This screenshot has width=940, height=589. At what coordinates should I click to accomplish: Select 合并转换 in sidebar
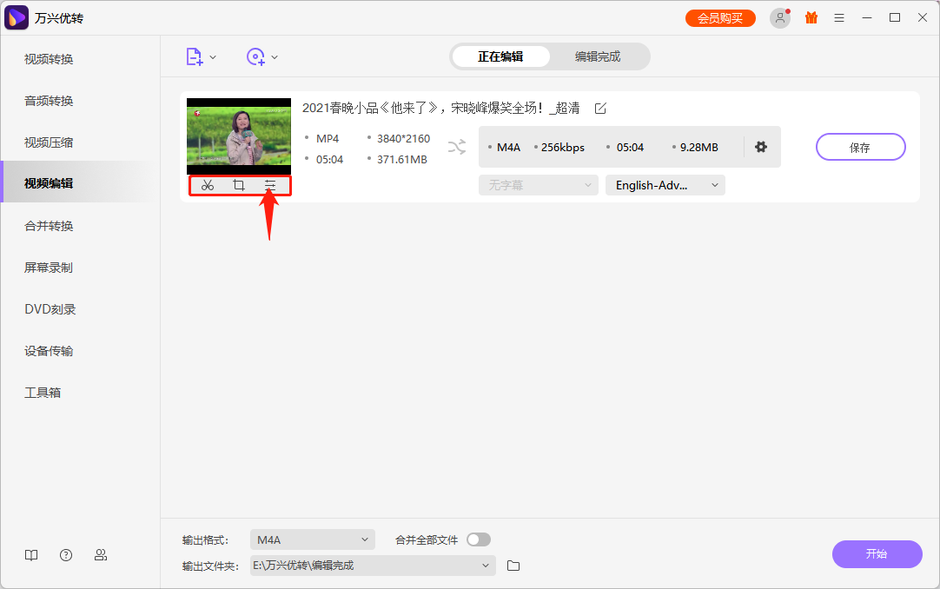[x=49, y=226]
